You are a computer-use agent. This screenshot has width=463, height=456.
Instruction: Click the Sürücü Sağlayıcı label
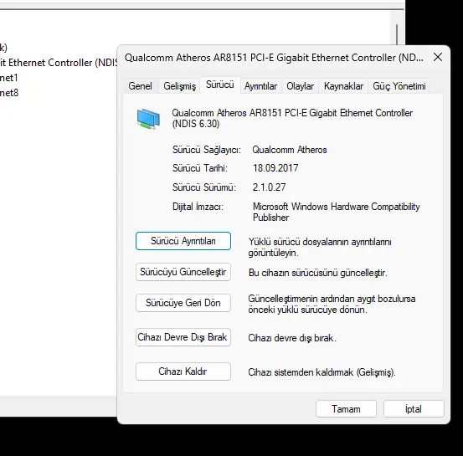point(207,150)
